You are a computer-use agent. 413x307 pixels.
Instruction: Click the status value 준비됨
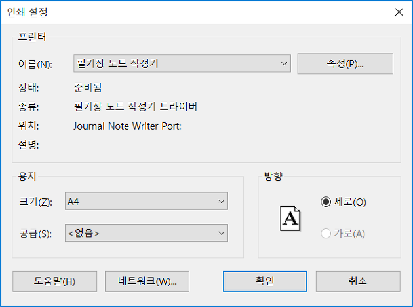[x=88, y=88]
